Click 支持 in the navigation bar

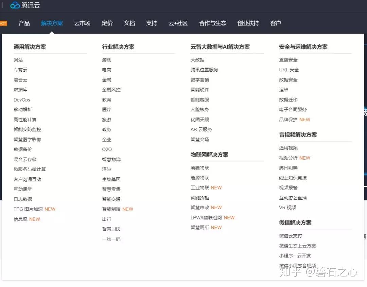coord(152,23)
